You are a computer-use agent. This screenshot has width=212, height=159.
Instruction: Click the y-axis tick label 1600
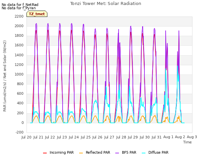(x=19, y=45)
